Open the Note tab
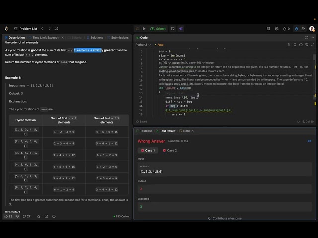This screenshot has width=318, height=238. pos(185,131)
